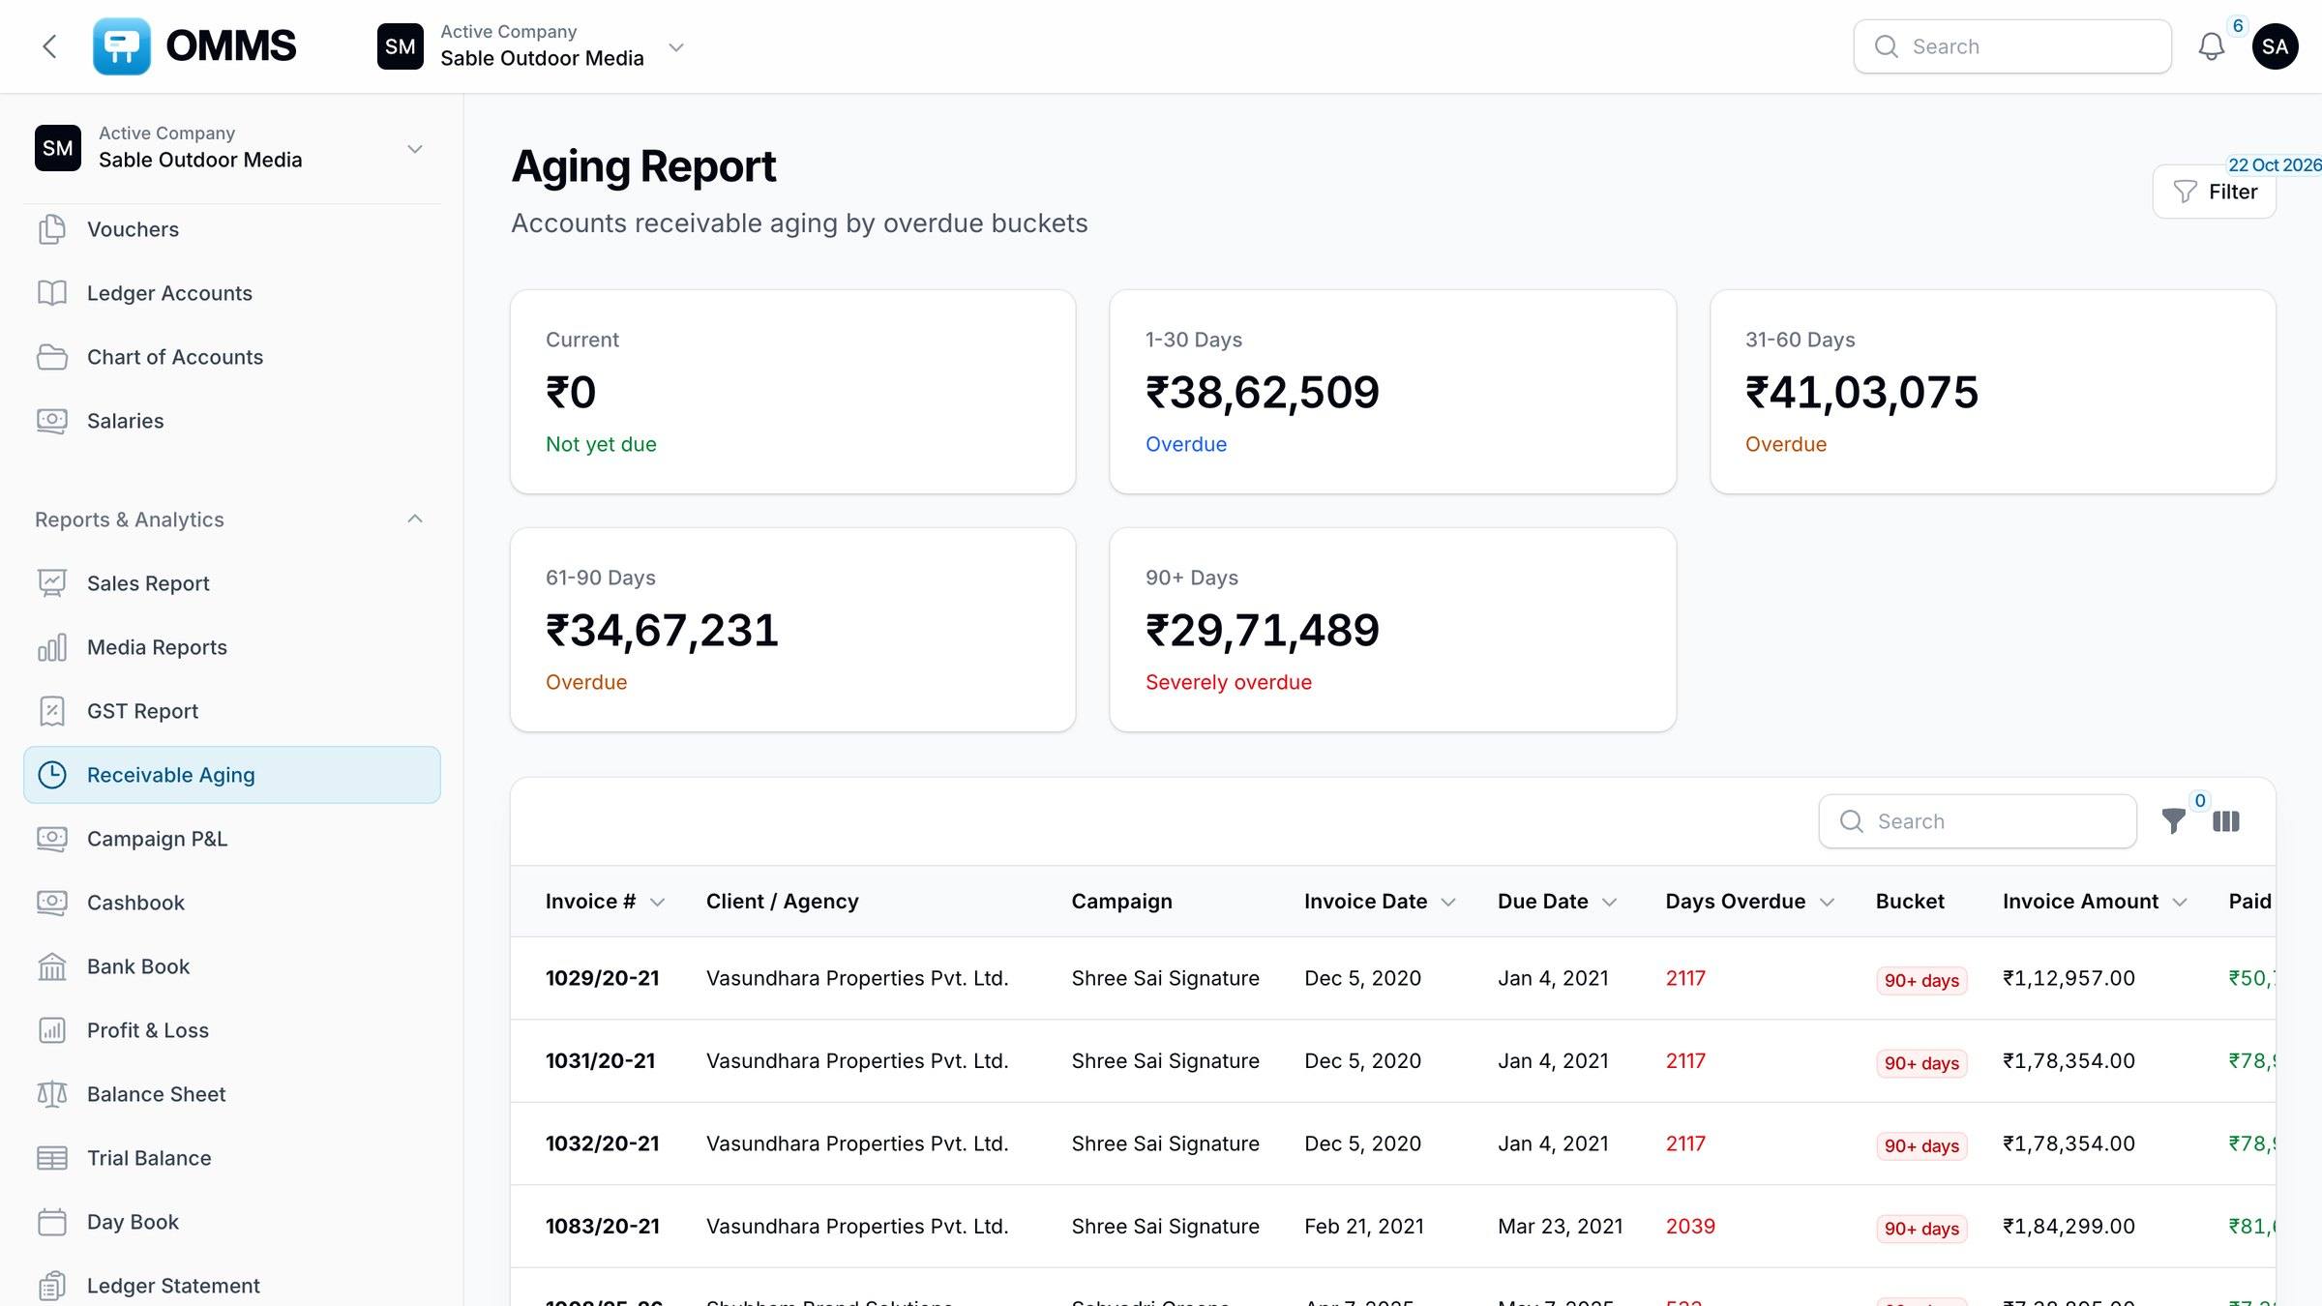Open Media Reports
Viewport: 2322px width, 1306px height.
click(232, 647)
